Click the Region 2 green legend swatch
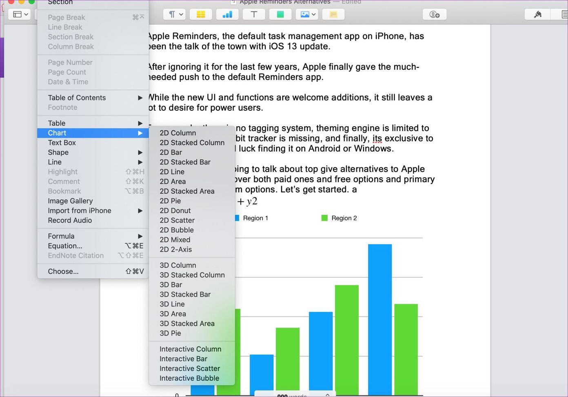 click(x=325, y=218)
